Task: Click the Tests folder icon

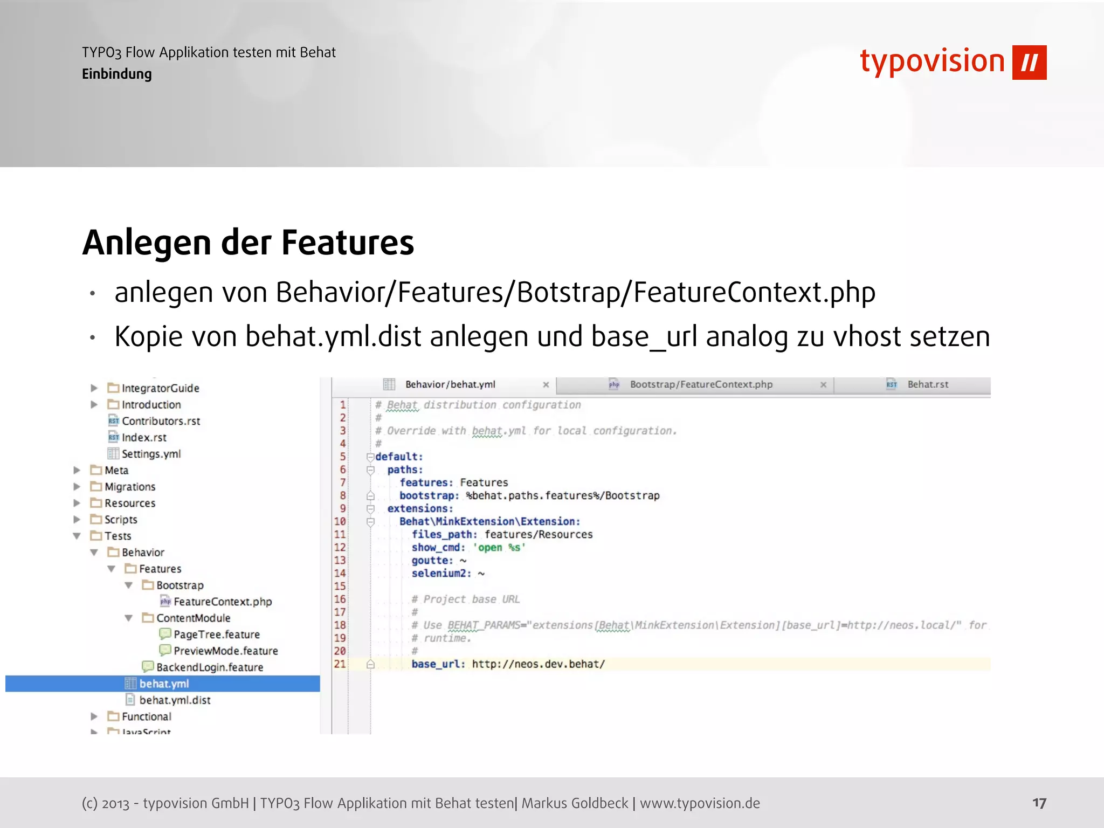Action: (x=96, y=536)
